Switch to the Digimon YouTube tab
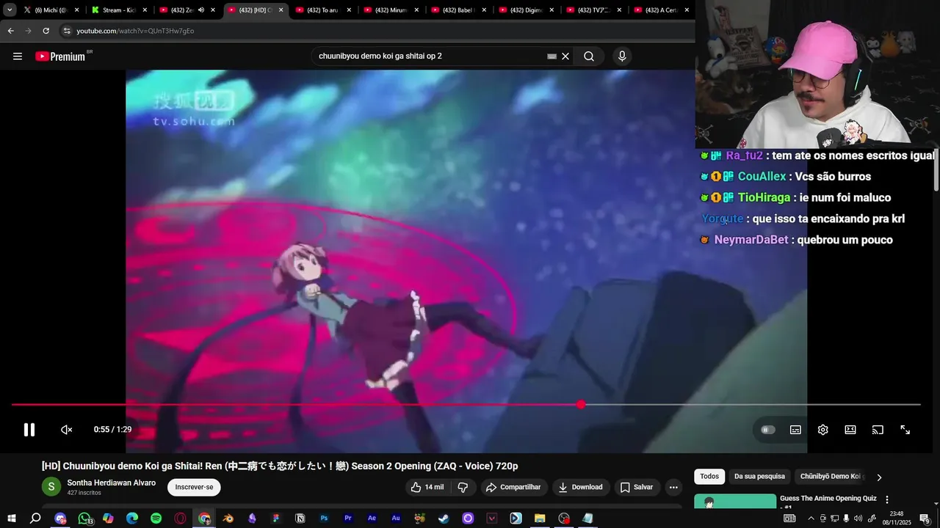 point(524,10)
